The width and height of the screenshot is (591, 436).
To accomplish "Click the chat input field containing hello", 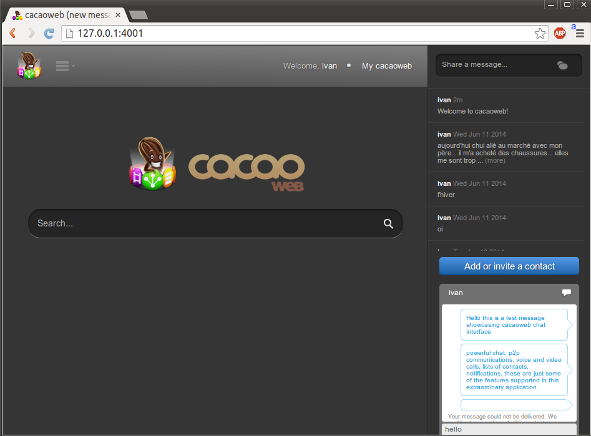I will [x=509, y=429].
